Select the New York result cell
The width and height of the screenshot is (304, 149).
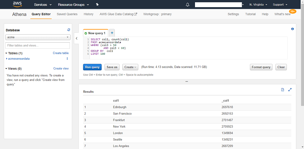[x=119, y=127]
